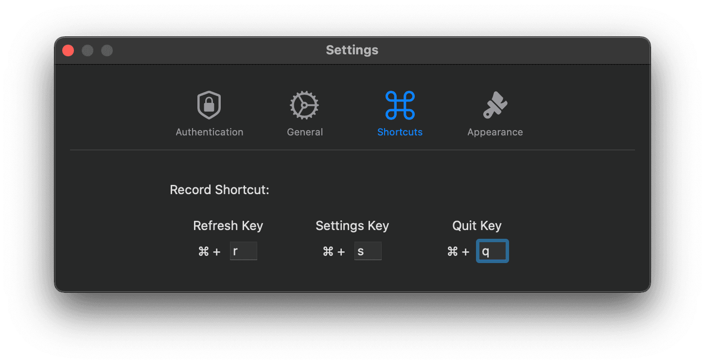Click the Settings title in title bar
This screenshot has height=364, width=705.
point(352,50)
